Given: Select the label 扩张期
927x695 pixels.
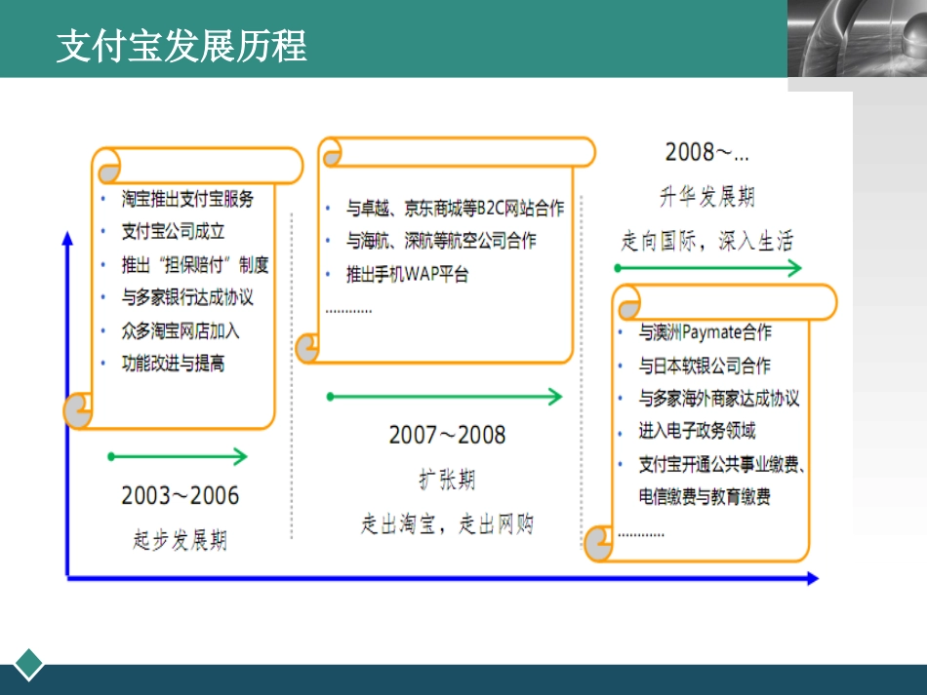Looking at the screenshot, I should (x=448, y=480).
